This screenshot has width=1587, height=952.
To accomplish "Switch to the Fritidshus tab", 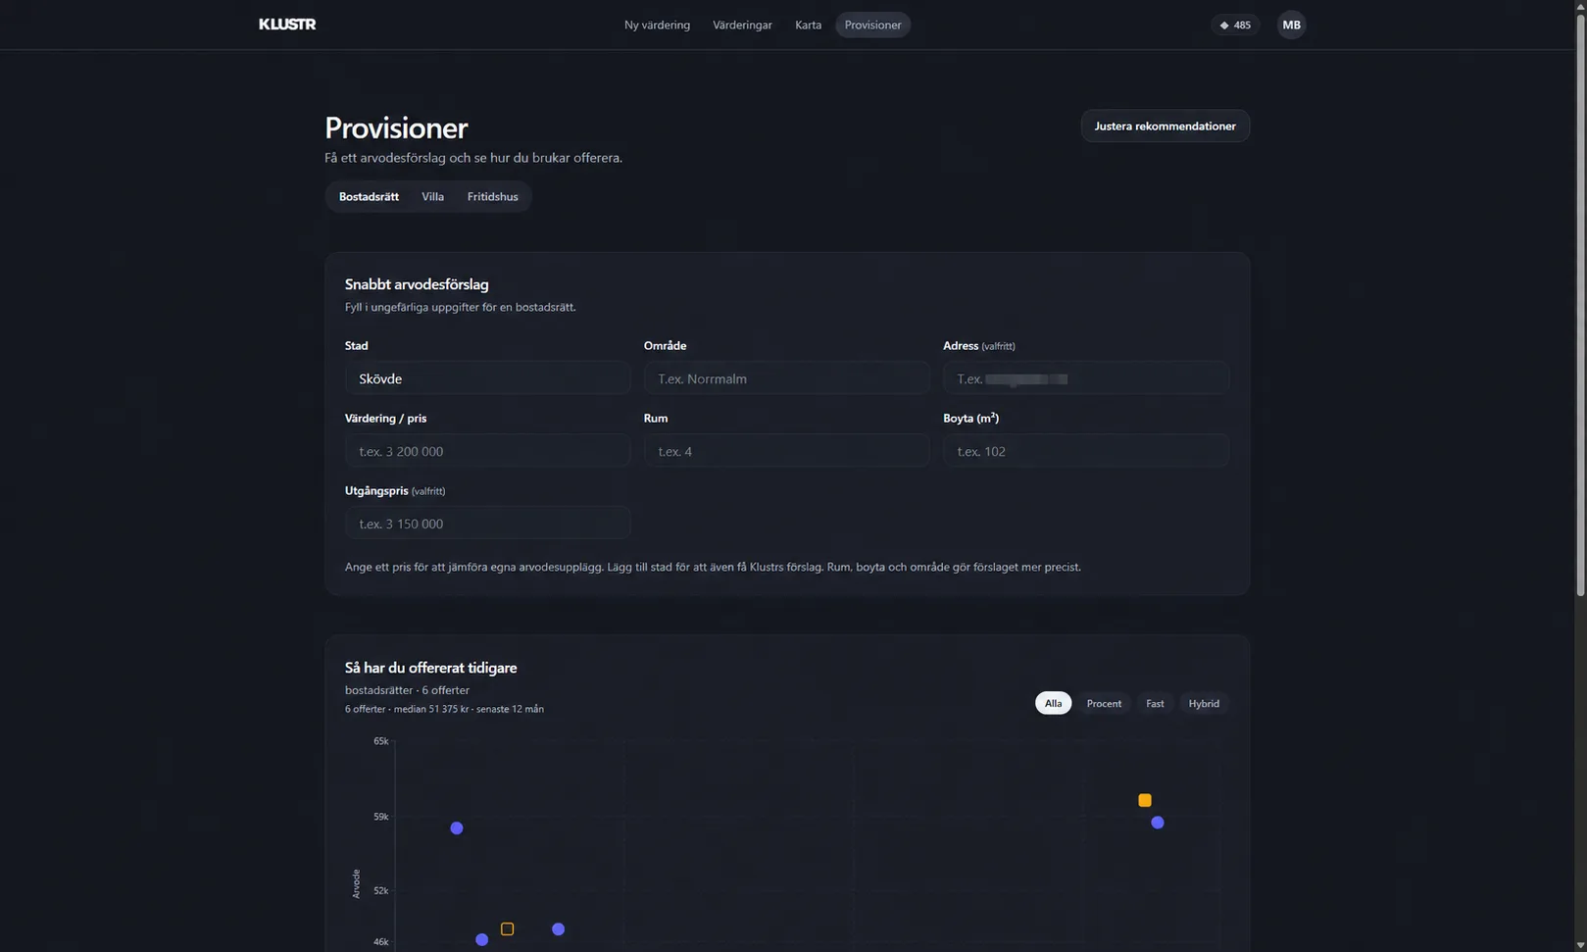I will tap(492, 197).
